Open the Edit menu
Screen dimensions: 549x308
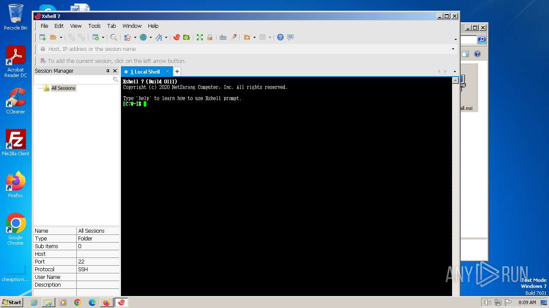tap(59, 26)
